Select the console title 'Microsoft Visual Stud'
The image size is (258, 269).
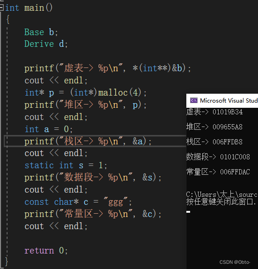pyautogui.click(x=229, y=101)
